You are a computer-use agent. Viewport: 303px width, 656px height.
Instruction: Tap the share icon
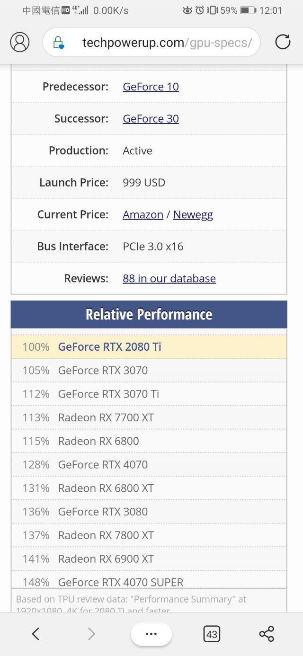(x=267, y=634)
